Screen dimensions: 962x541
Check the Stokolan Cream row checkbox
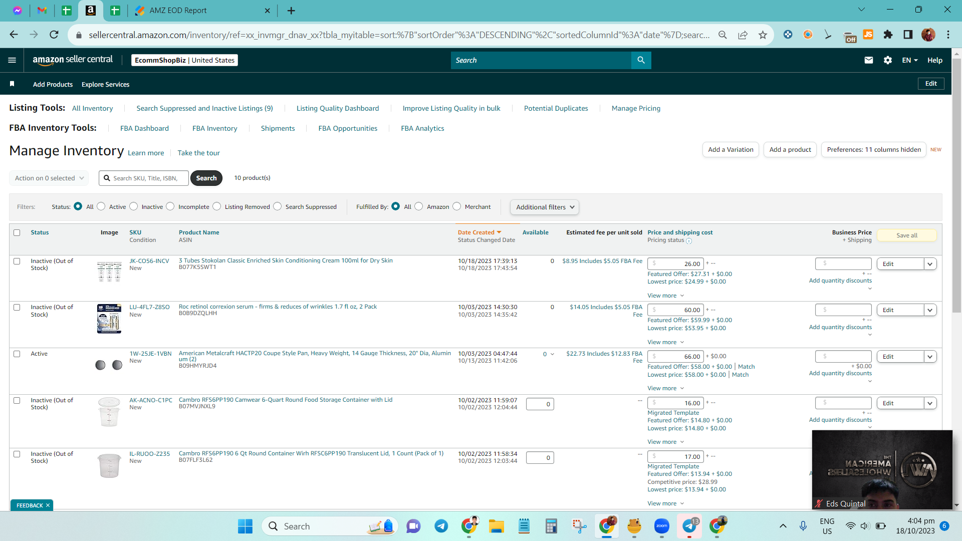[17, 261]
